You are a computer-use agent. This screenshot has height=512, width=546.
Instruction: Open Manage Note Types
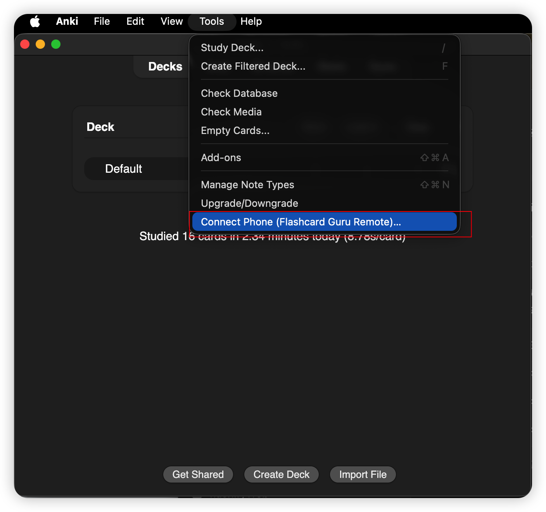pos(325,185)
